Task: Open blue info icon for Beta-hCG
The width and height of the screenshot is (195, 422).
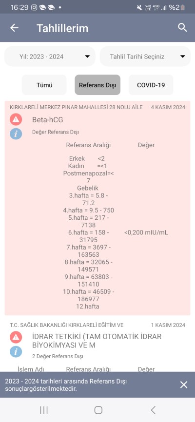Action: pos(16,134)
